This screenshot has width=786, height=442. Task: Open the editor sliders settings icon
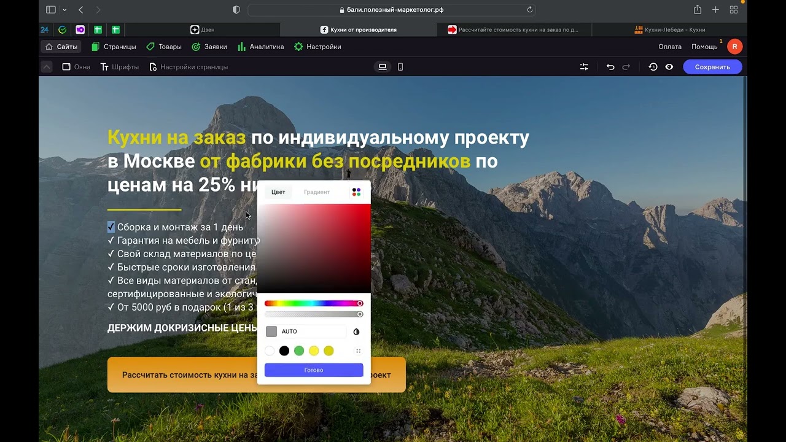[x=584, y=67]
